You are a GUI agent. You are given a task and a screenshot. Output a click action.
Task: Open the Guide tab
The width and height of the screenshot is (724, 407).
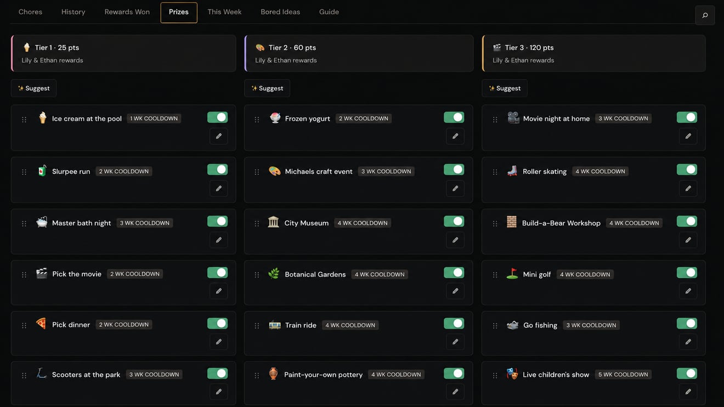click(x=329, y=12)
